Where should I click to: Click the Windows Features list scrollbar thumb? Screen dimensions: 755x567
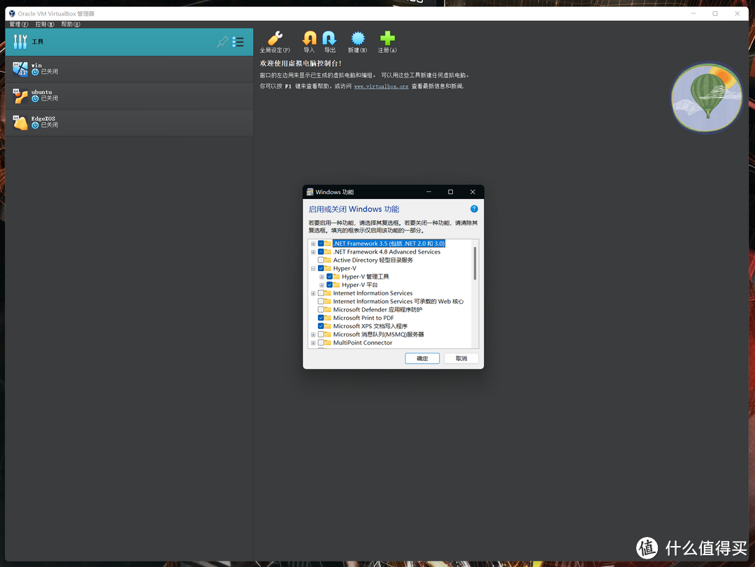click(475, 263)
